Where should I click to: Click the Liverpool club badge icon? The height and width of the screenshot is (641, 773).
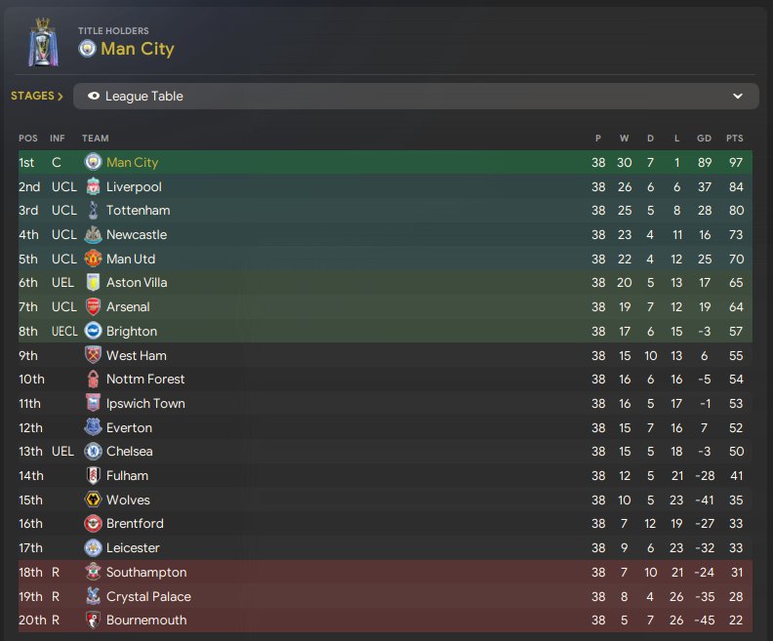tap(94, 186)
